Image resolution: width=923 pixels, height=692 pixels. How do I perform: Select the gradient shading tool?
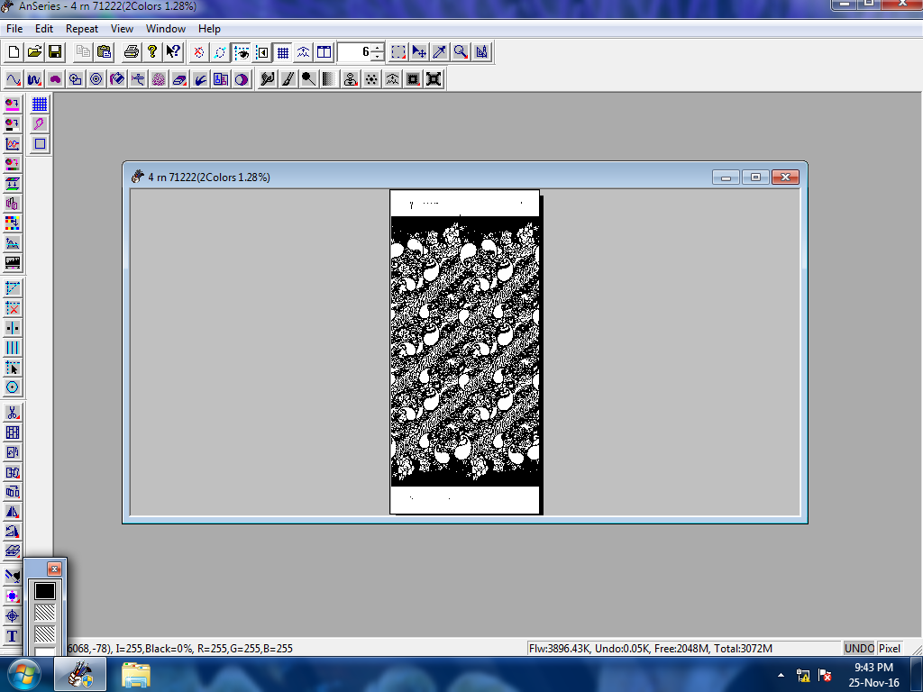click(x=329, y=79)
